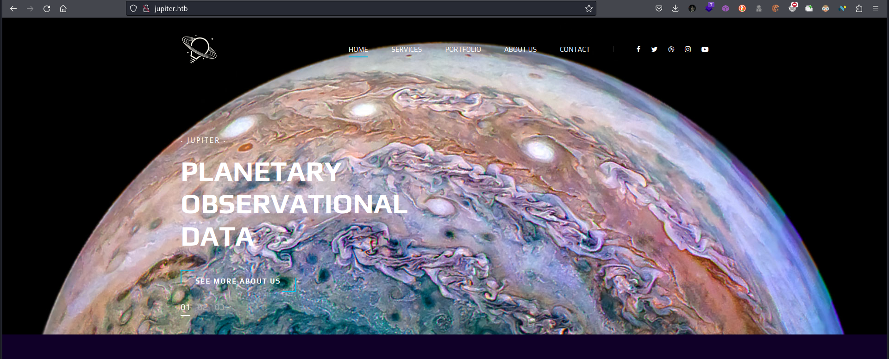Image resolution: width=889 pixels, height=359 pixels.
Task: Focus the jupiter.htb address bar
Action: 361,8
